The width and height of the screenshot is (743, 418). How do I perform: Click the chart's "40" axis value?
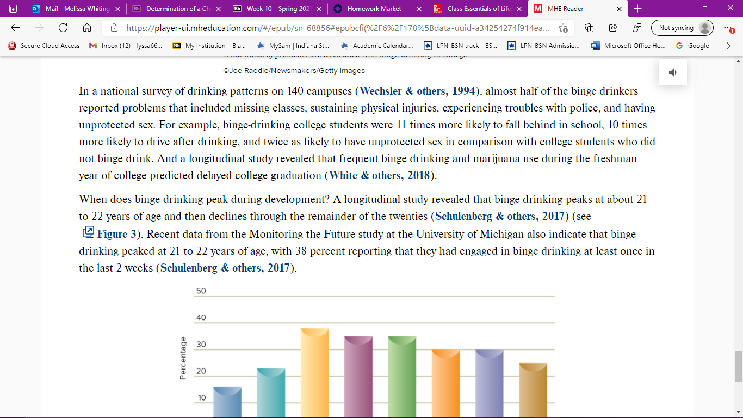coord(201,318)
